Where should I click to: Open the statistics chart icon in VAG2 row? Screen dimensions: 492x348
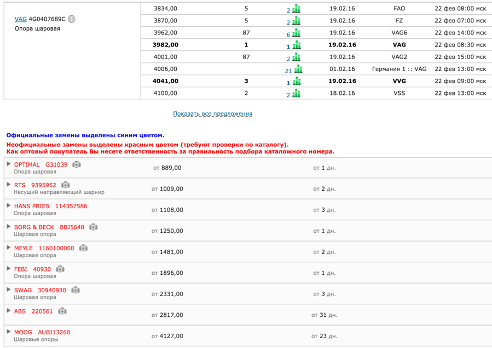[x=296, y=57]
